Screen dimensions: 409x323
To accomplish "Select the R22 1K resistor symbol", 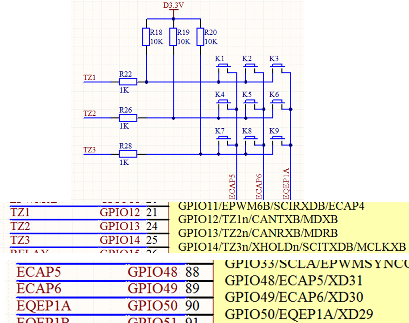I will point(128,81).
